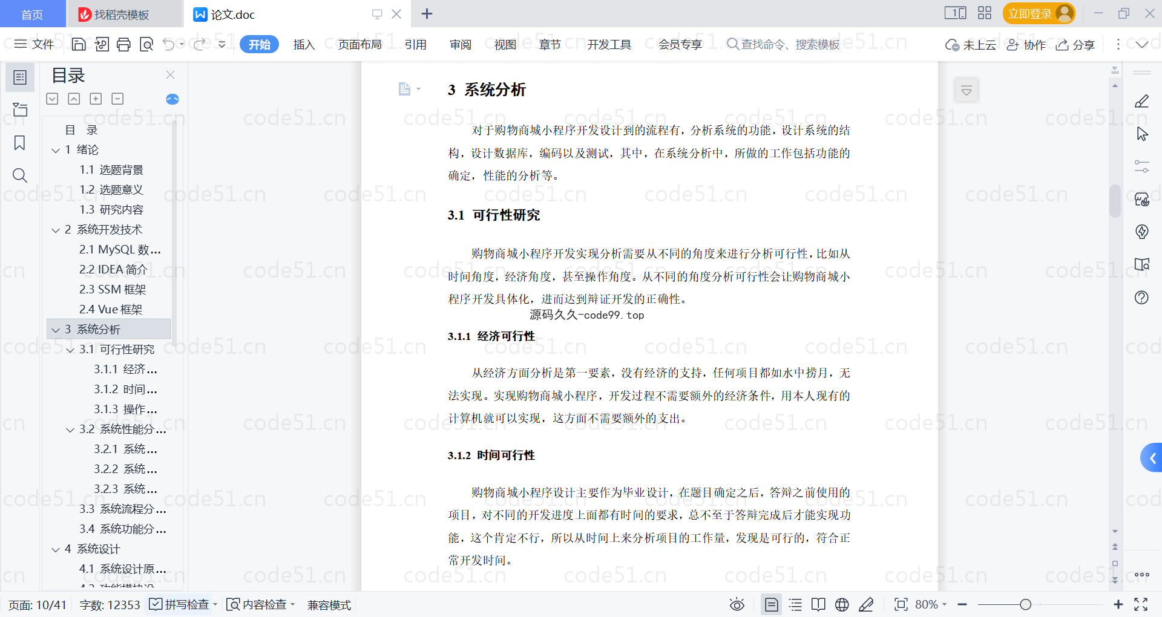1162x617 pixels.
Task: Click the book reading icon in right sidebar
Action: [x=1142, y=264]
